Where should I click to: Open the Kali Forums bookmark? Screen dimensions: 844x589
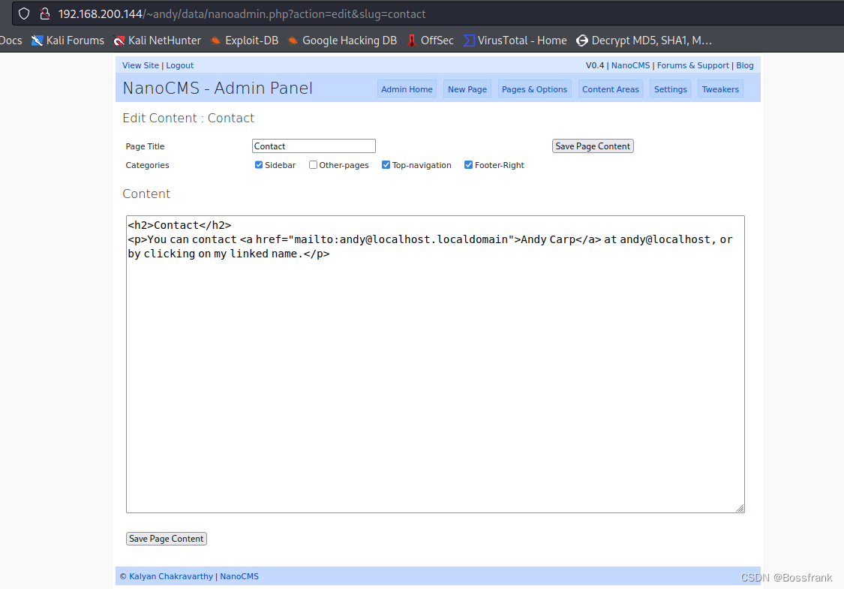coord(68,41)
